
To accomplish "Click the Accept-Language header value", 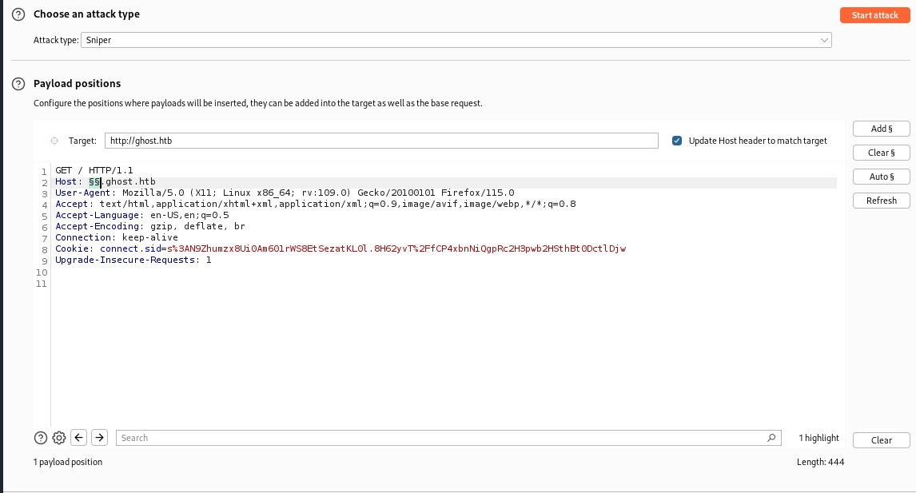I will [x=190, y=215].
